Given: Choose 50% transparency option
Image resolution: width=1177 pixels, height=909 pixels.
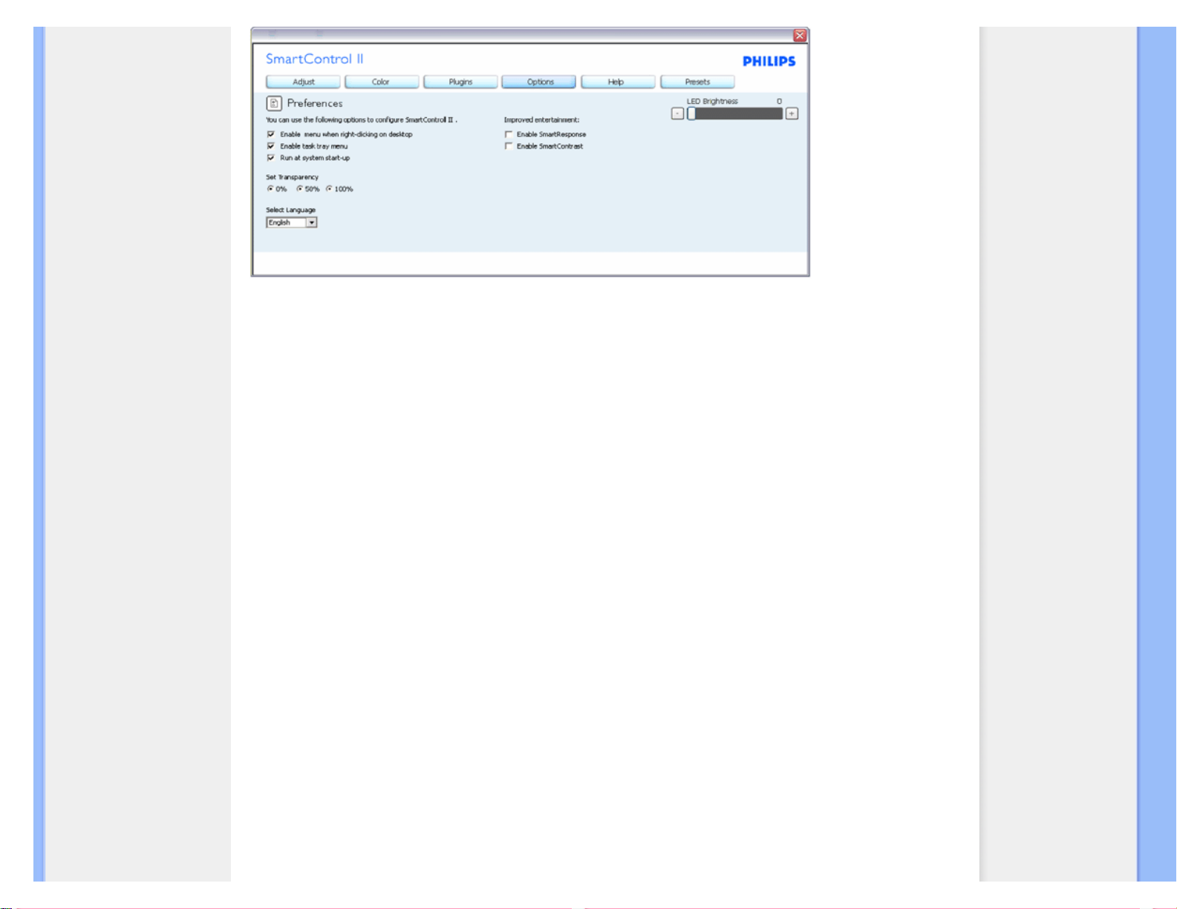Looking at the screenshot, I should pyautogui.click(x=300, y=189).
